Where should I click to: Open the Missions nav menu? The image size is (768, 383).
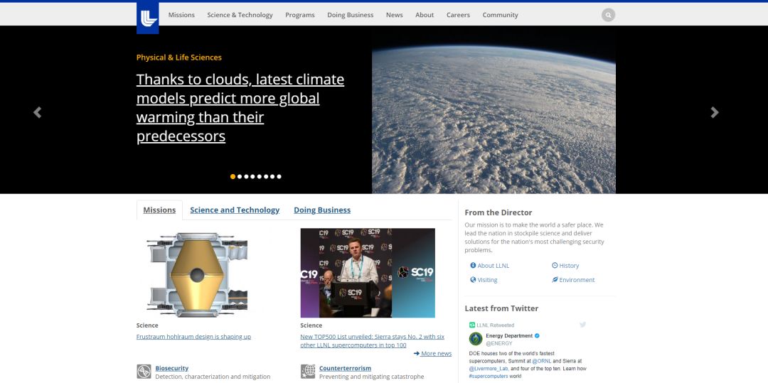point(181,15)
